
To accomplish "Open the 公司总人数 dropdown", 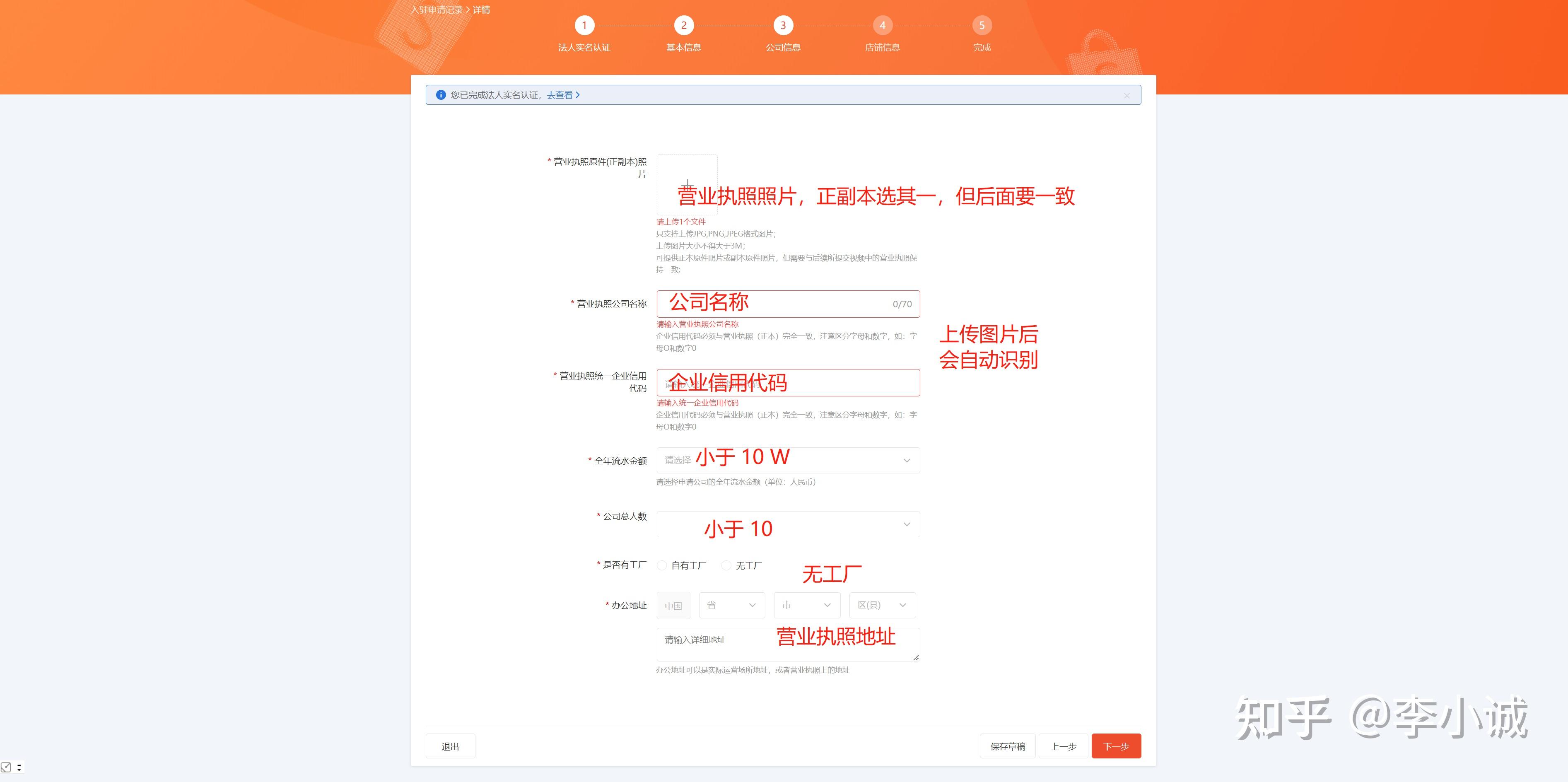I will (788, 524).
